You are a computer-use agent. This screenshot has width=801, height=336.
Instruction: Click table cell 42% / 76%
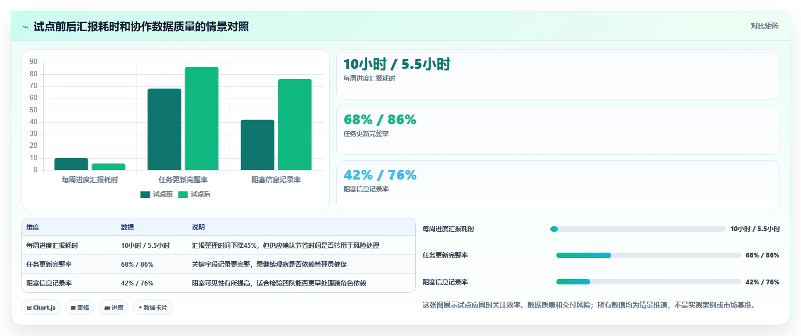pyautogui.click(x=137, y=283)
